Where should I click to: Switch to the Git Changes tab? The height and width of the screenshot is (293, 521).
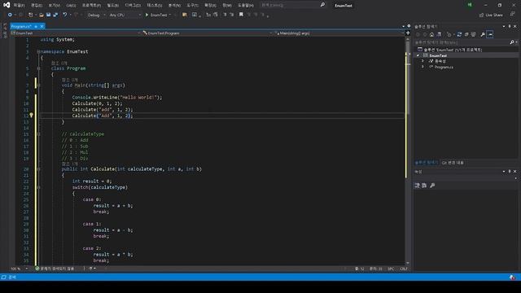point(453,163)
